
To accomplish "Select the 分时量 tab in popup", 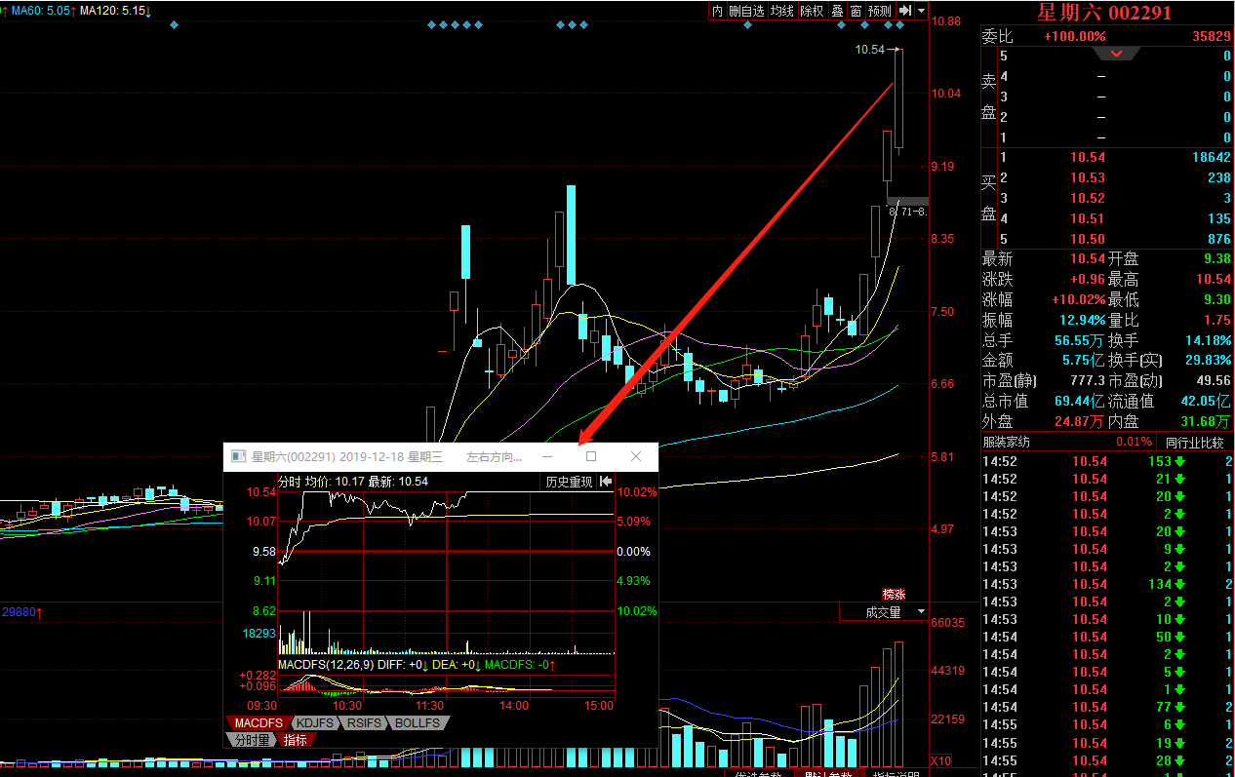I will (x=252, y=740).
